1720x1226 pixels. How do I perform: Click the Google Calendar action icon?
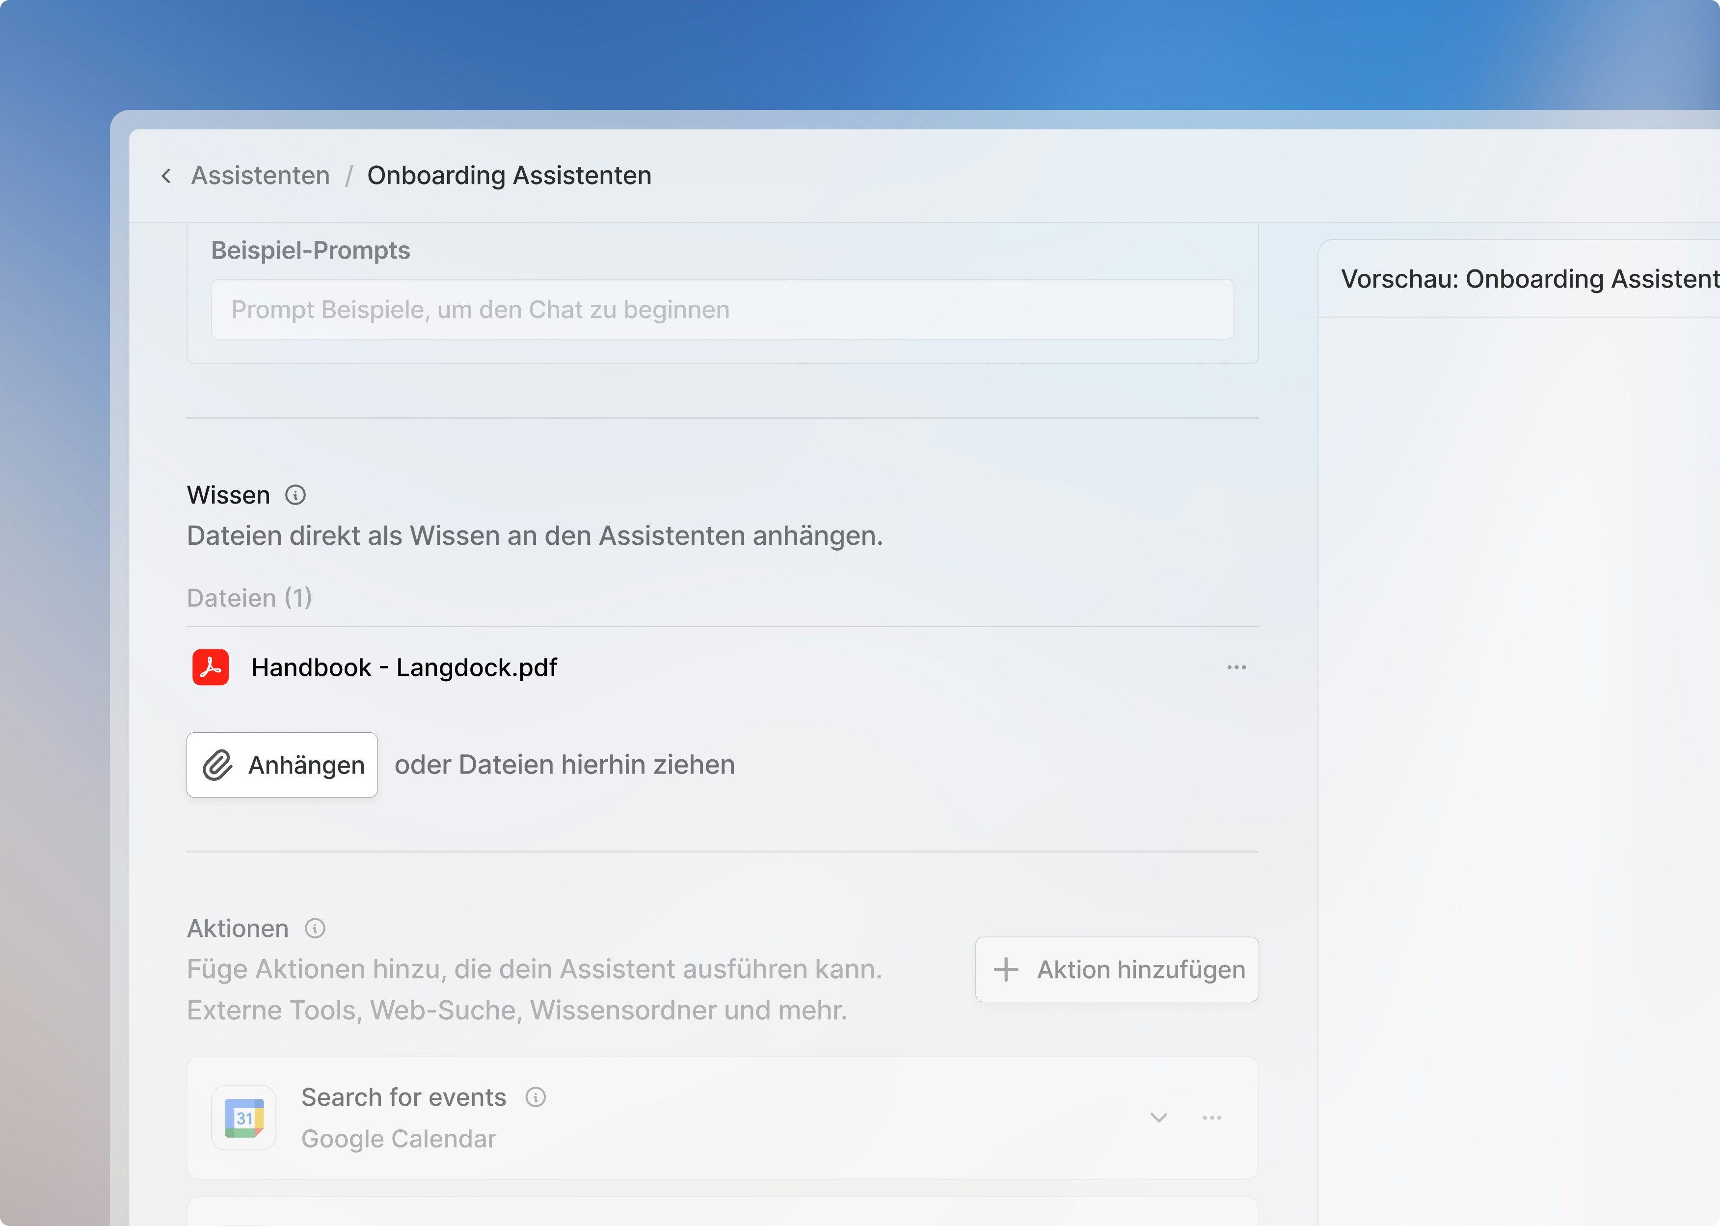(x=244, y=1118)
